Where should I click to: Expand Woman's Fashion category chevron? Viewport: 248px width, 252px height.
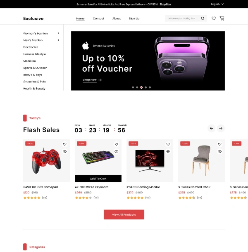(58, 33)
